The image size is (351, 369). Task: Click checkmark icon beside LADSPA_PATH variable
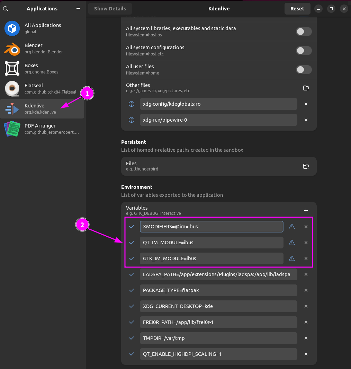pos(132,274)
